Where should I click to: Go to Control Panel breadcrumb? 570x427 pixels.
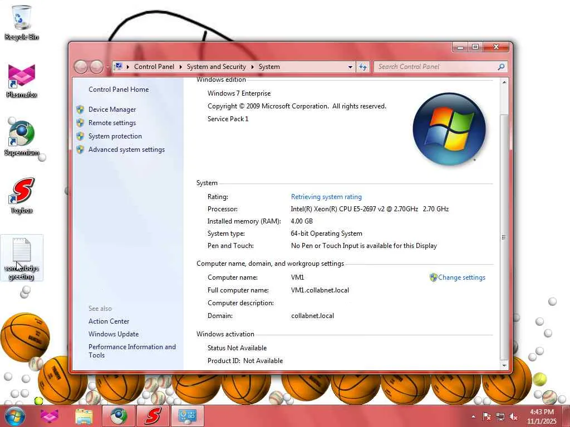click(x=154, y=67)
